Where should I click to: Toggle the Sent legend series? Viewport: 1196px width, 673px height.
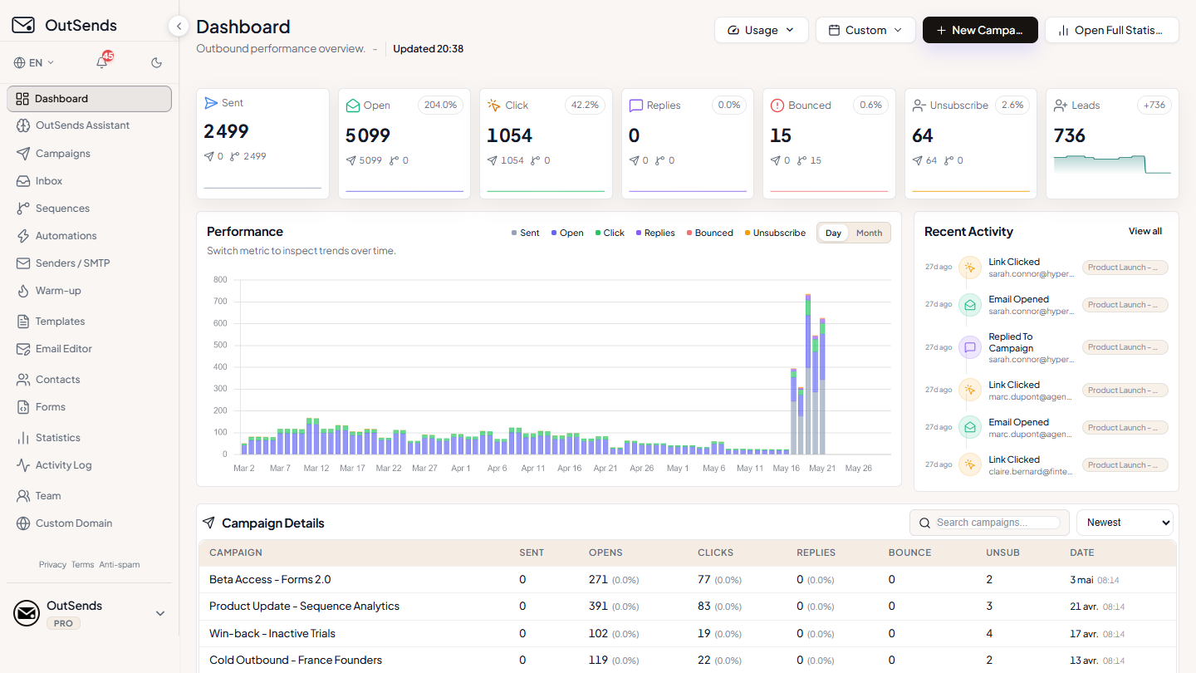tap(526, 233)
